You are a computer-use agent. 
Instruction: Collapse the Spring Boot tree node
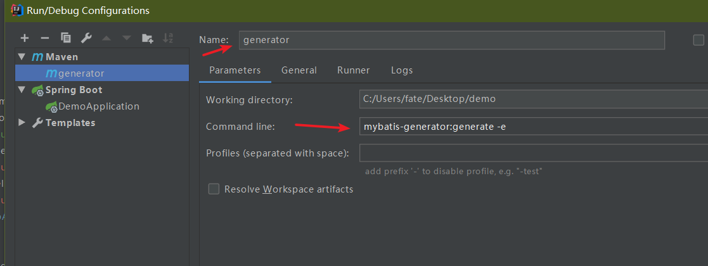(x=22, y=90)
